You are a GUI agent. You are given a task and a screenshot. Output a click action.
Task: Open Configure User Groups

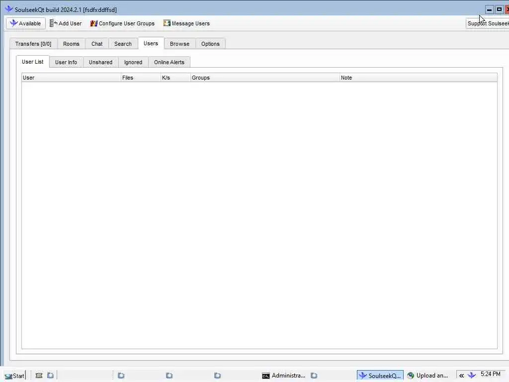pos(122,23)
